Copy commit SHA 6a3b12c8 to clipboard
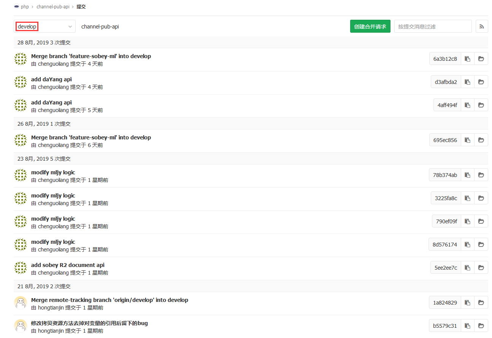Image resolution: width=492 pixels, height=338 pixels. (x=468, y=59)
